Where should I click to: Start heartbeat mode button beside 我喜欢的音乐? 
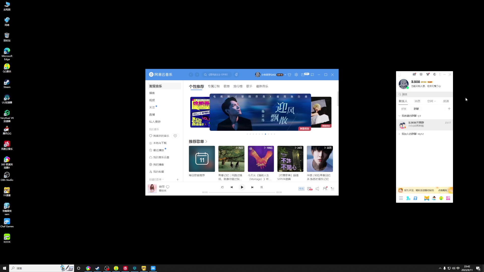pos(175,136)
